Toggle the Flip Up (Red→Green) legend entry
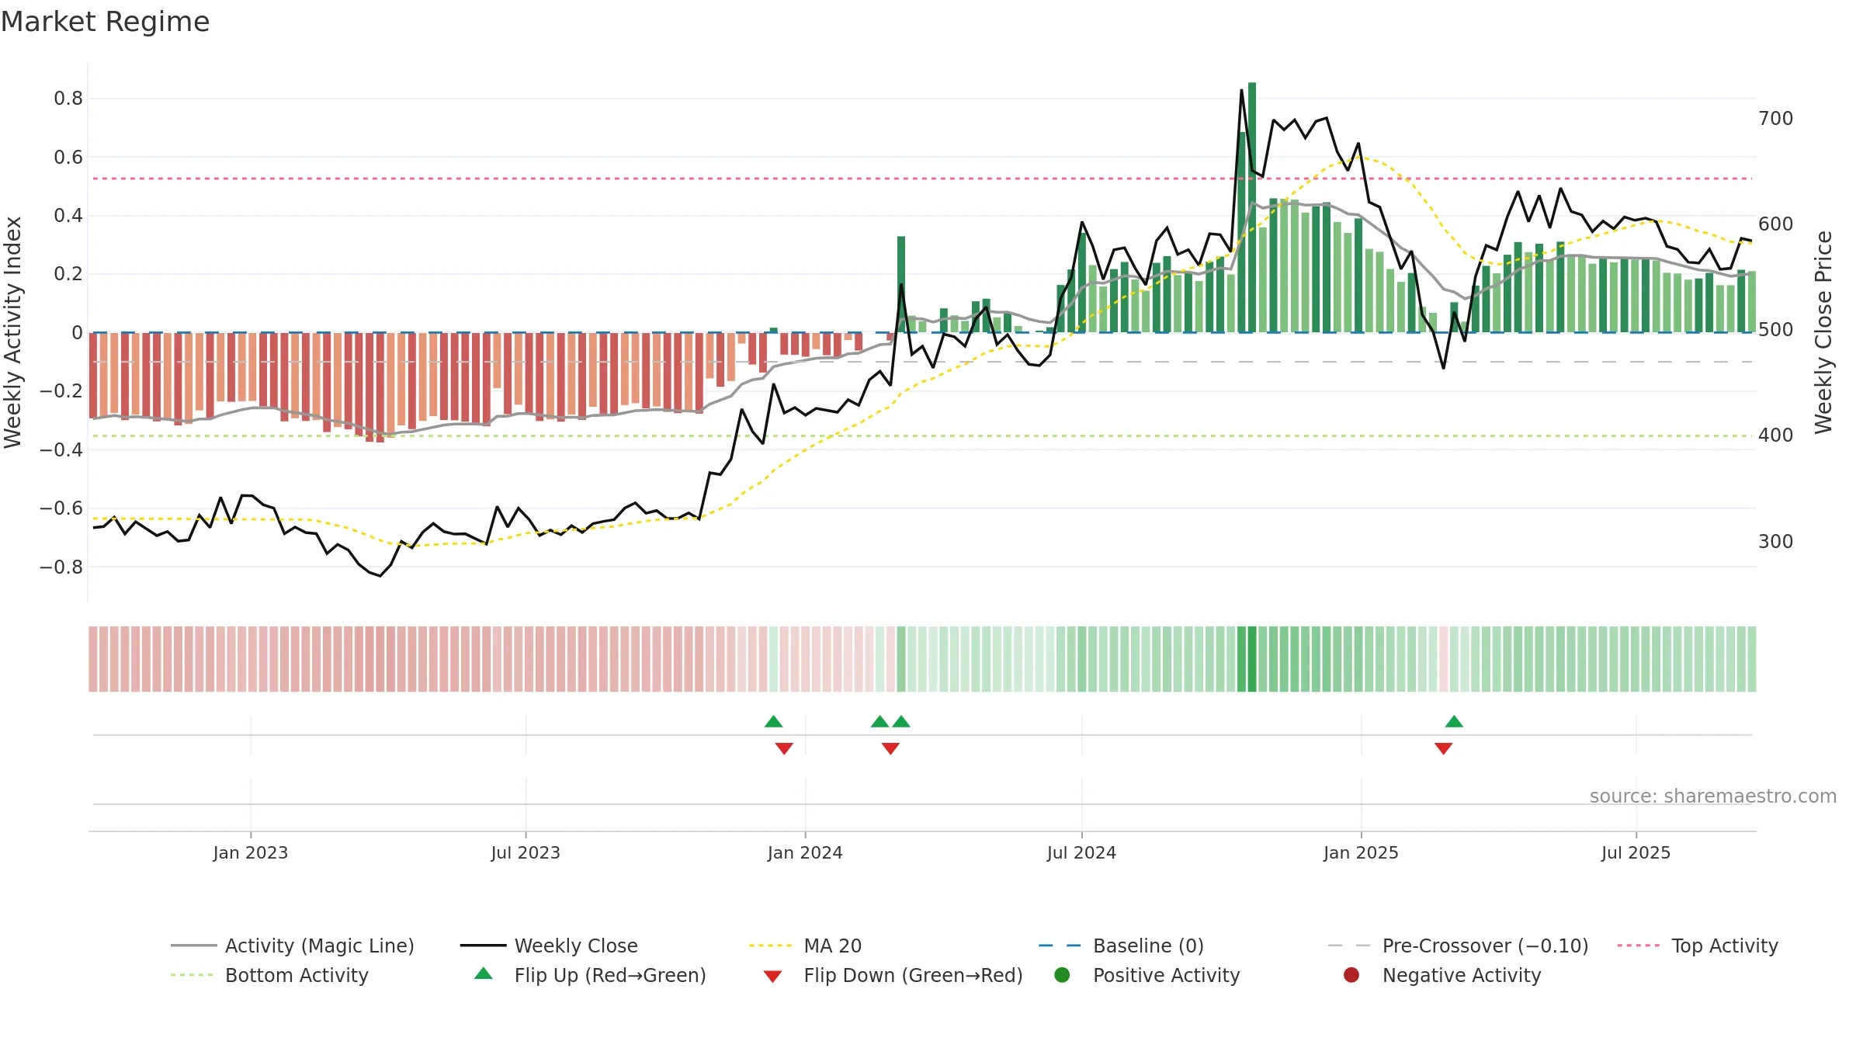This screenshot has height=1048, width=1863. [x=590, y=975]
